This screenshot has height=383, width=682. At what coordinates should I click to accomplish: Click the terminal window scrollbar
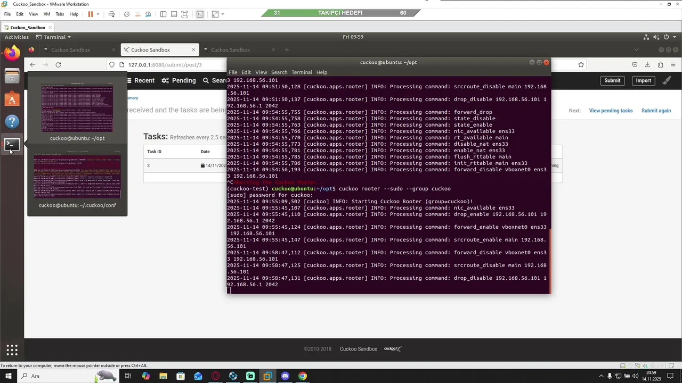(x=549, y=261)
